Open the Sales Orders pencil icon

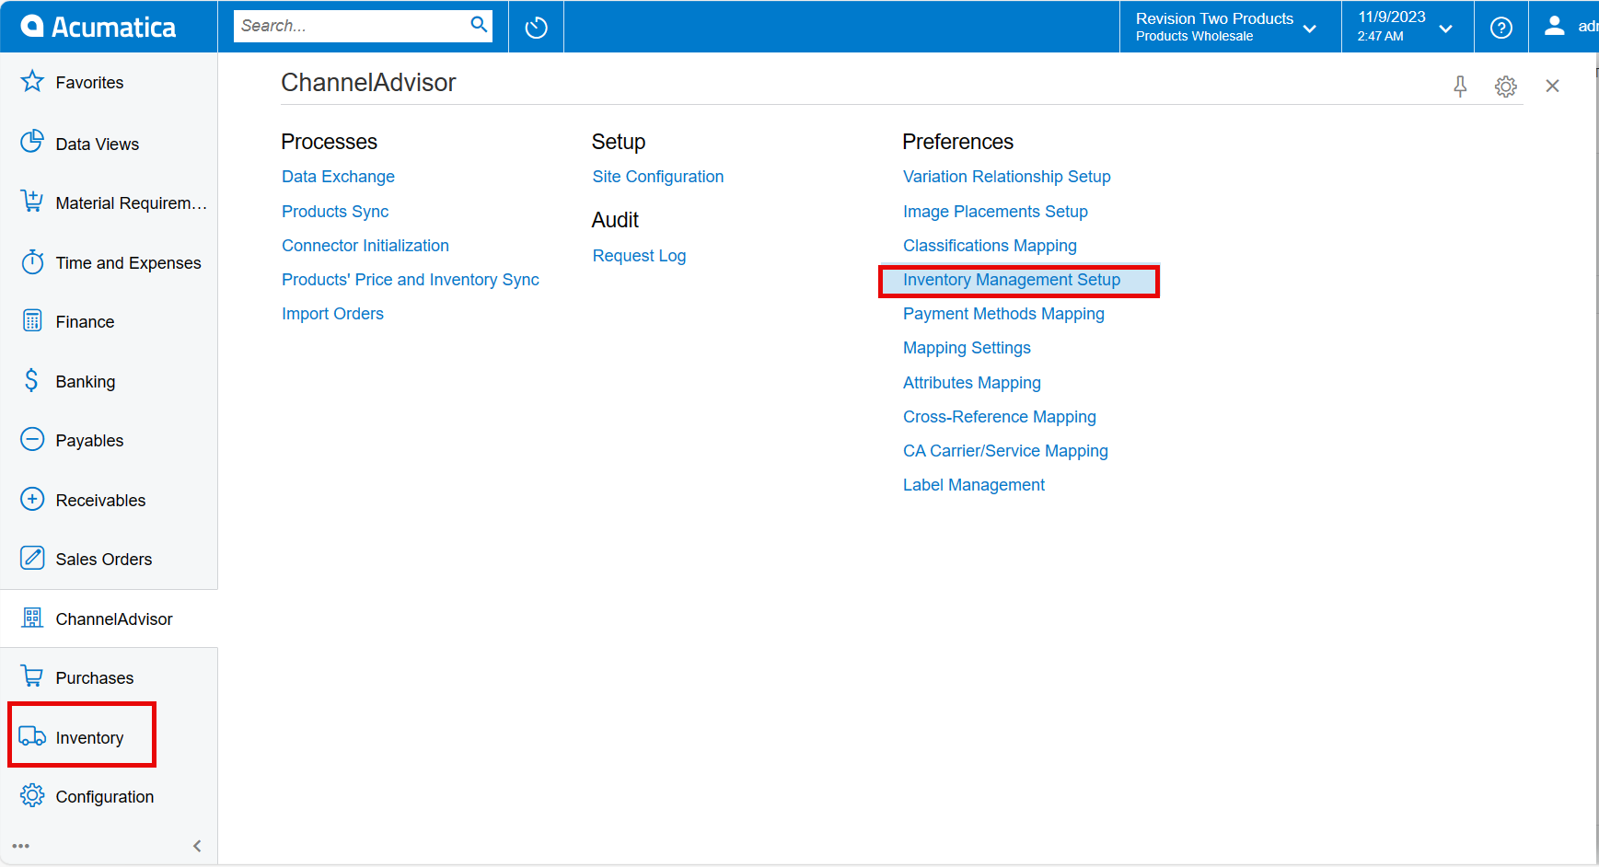[x=32, y=558]
